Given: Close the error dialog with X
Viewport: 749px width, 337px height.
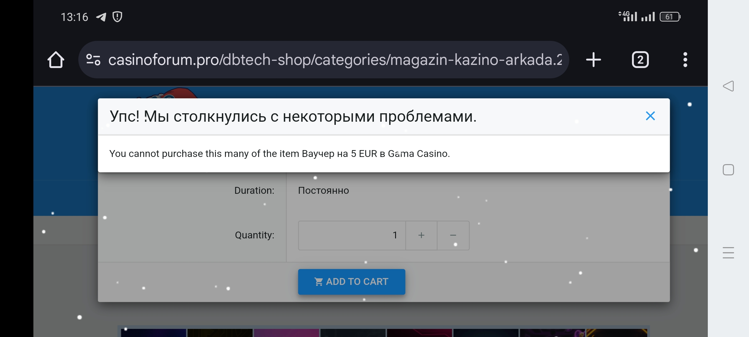Looking at the screenshot, I should 650,116.
